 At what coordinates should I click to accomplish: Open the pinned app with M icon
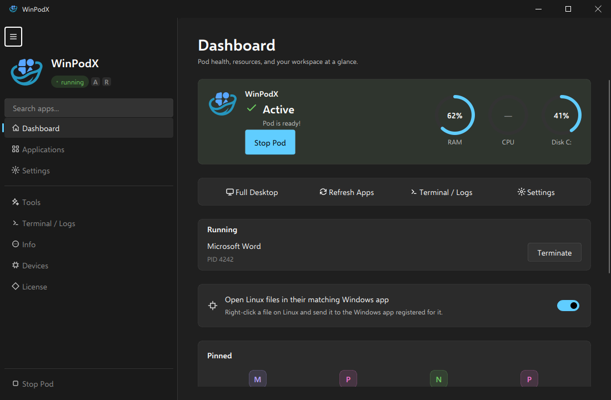click(258, 378)
